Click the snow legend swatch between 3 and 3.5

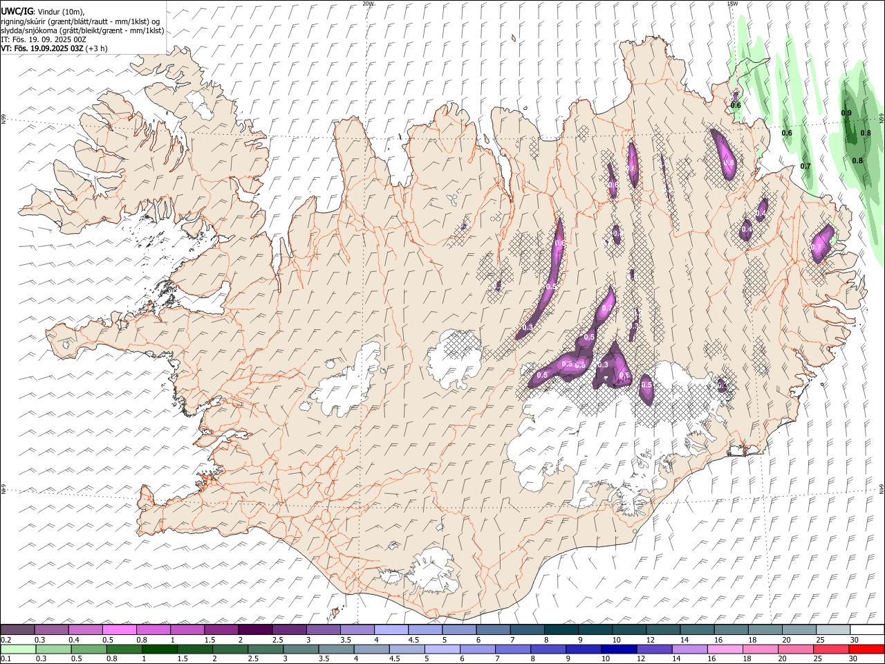tap(323, 629)
